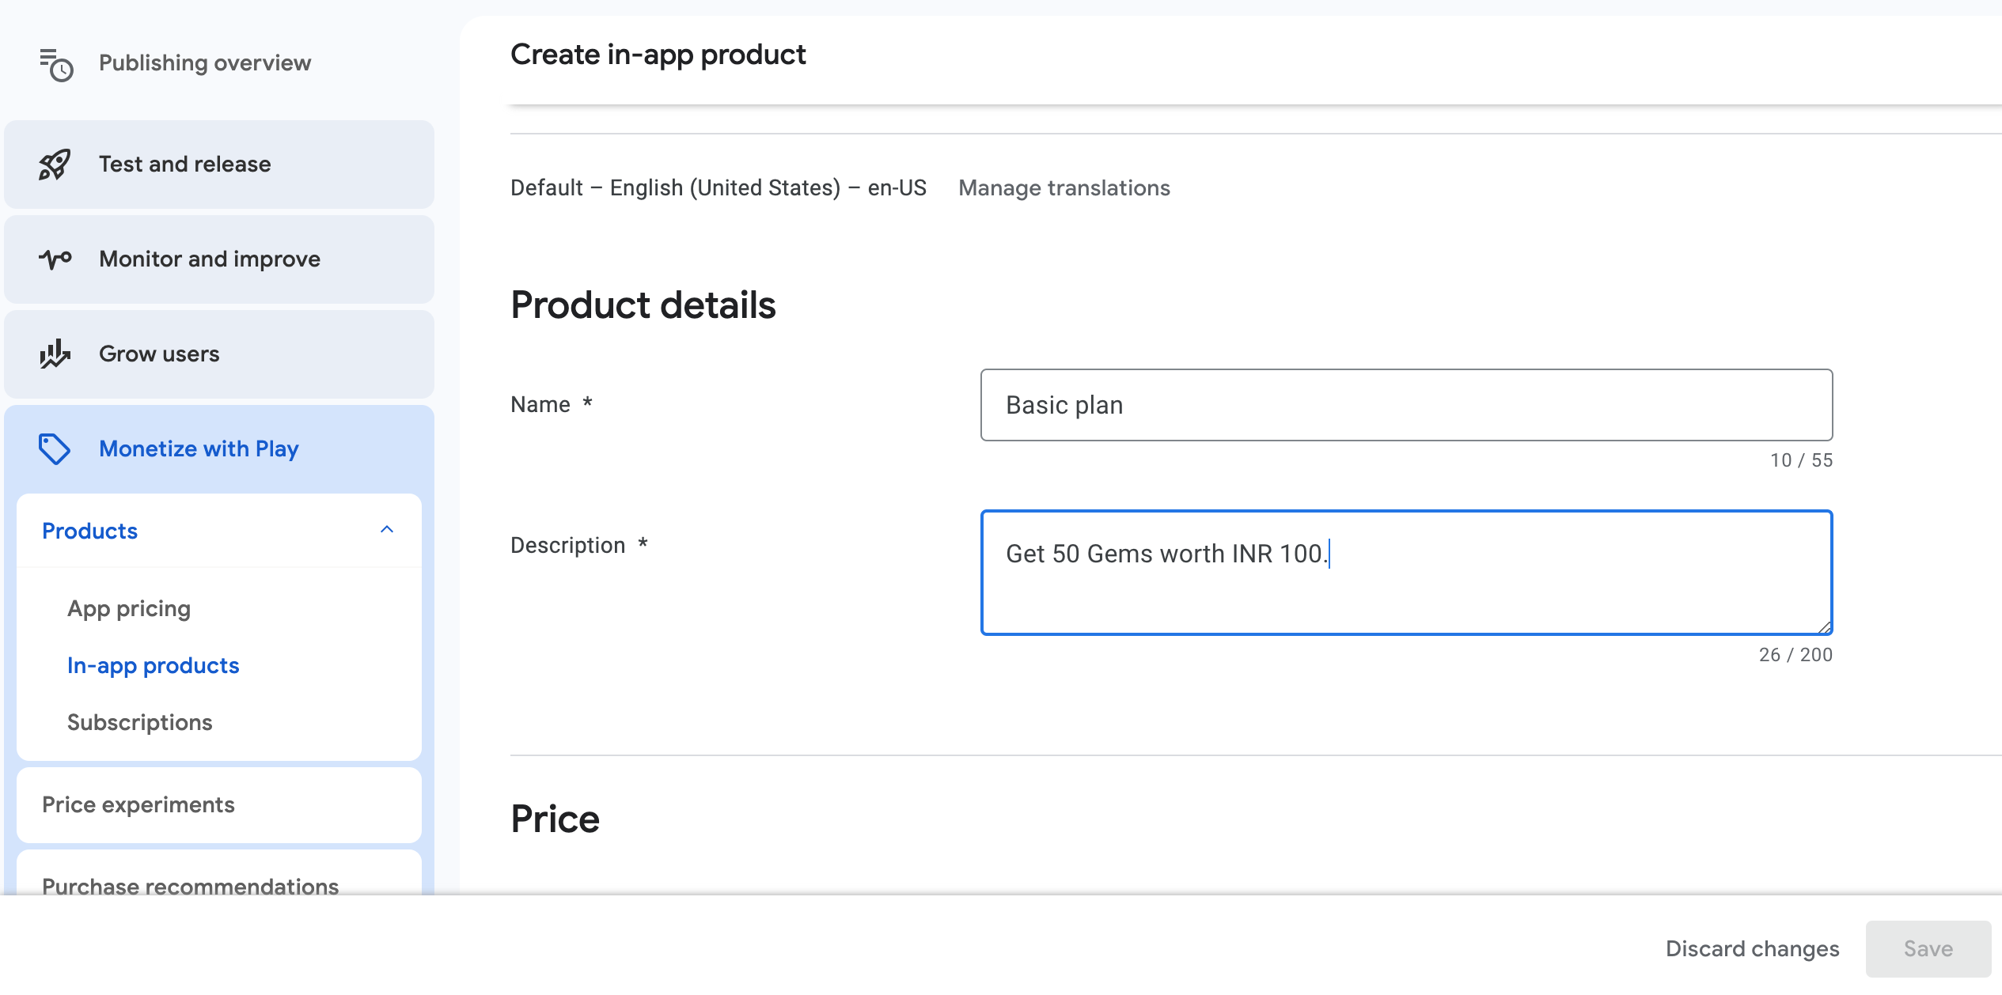
Task: Navigate to Price experiments
Action: click(x=138, y=804)
